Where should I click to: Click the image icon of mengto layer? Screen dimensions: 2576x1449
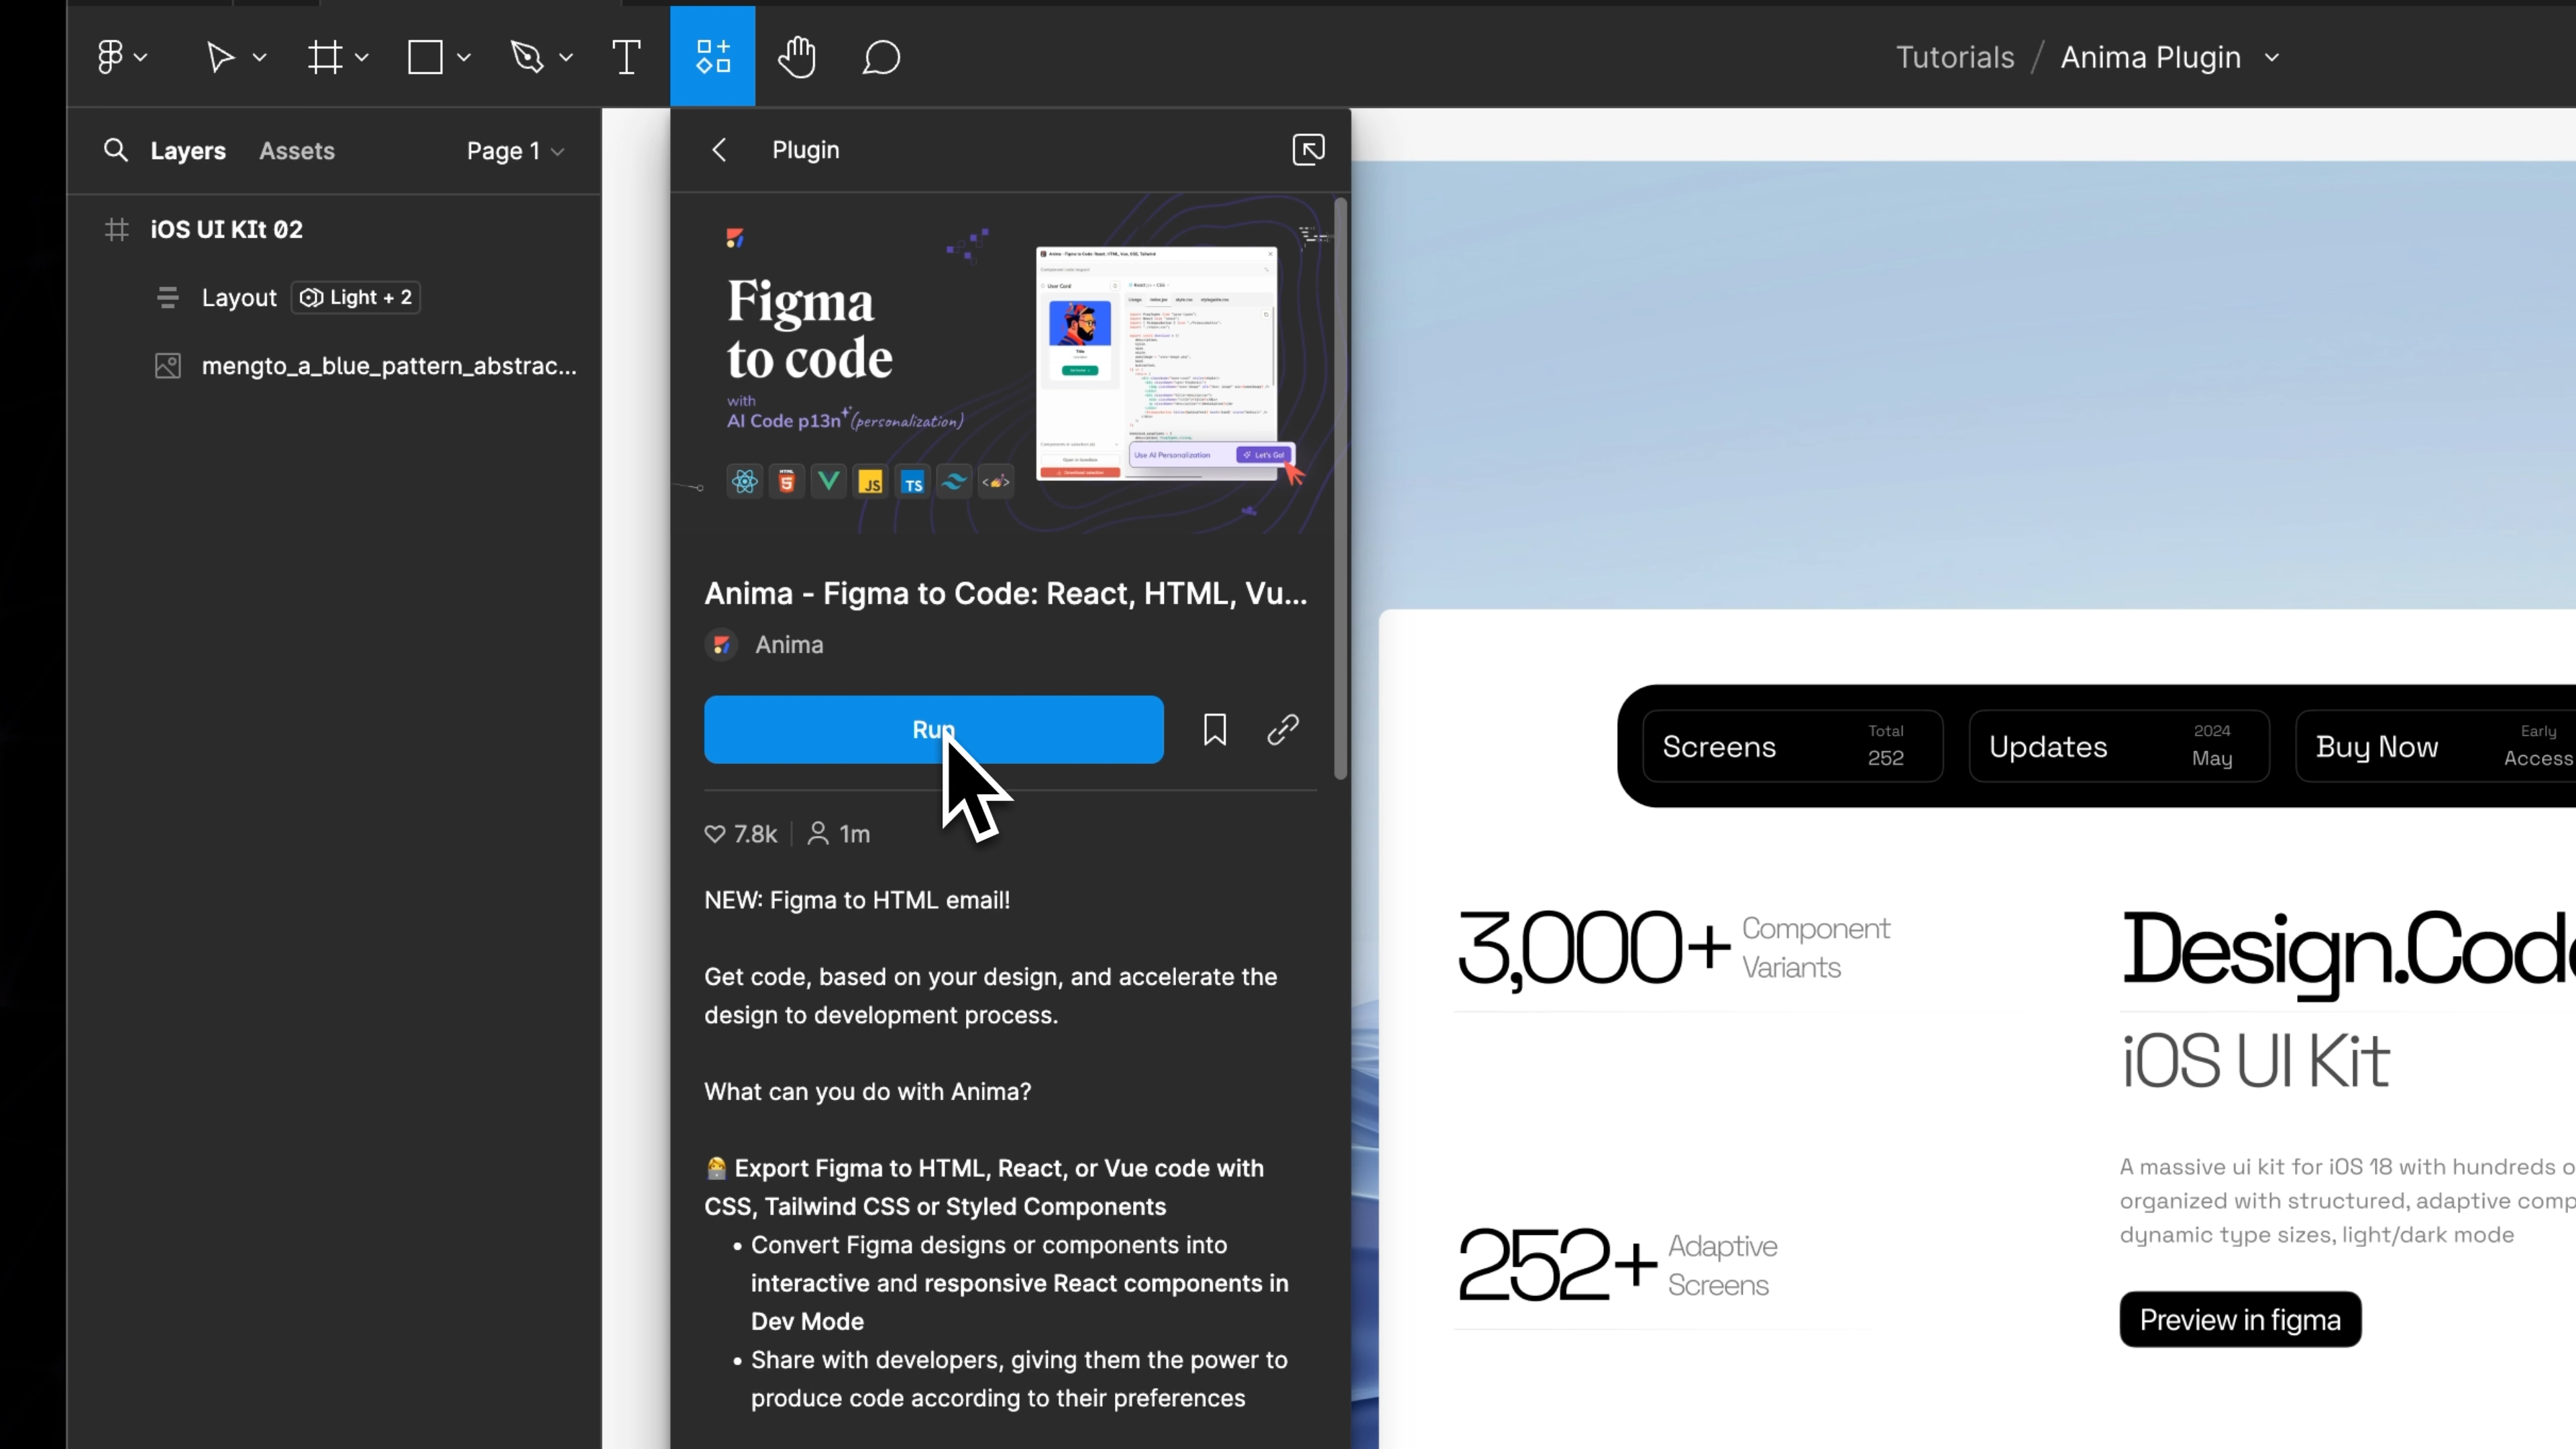tap(168, 366)
